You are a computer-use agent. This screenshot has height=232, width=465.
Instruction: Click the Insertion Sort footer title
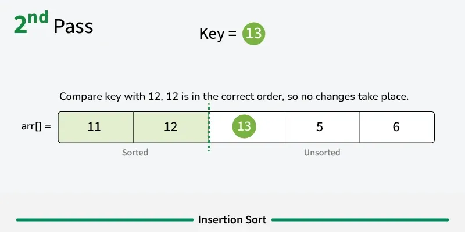coord(232,220)
